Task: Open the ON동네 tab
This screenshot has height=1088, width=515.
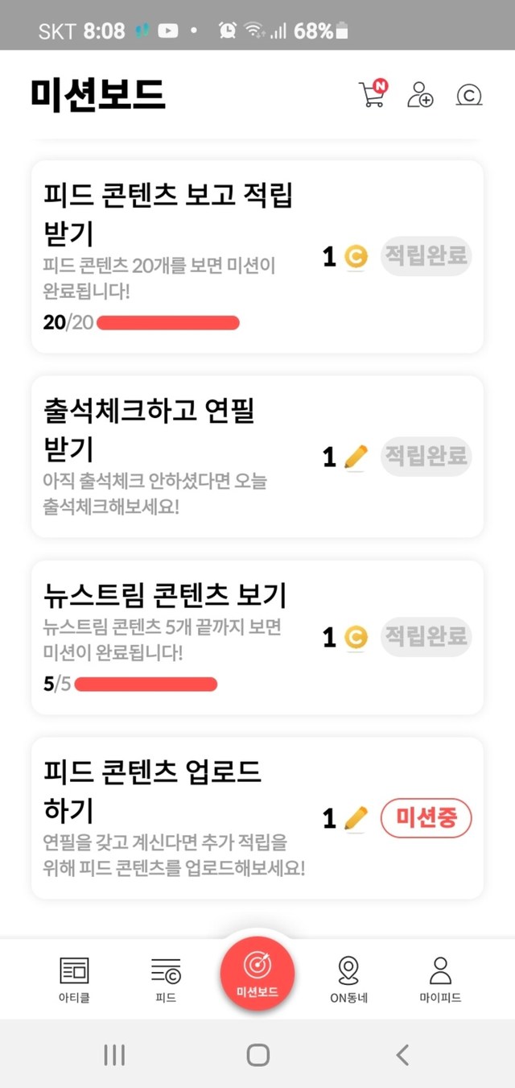Action: (348, 978)
